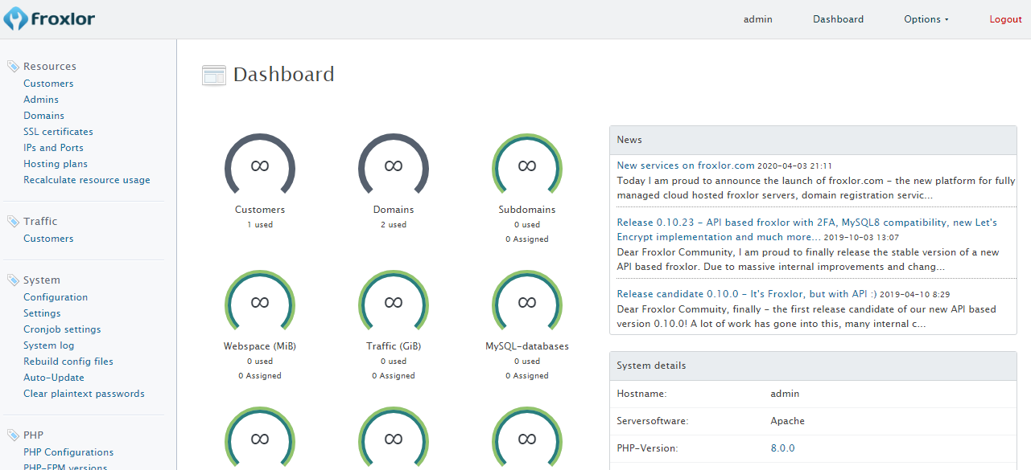Click the PHP version 8.0.0 link
This screenshot has height=470, width=1031.
pos(782,448)
